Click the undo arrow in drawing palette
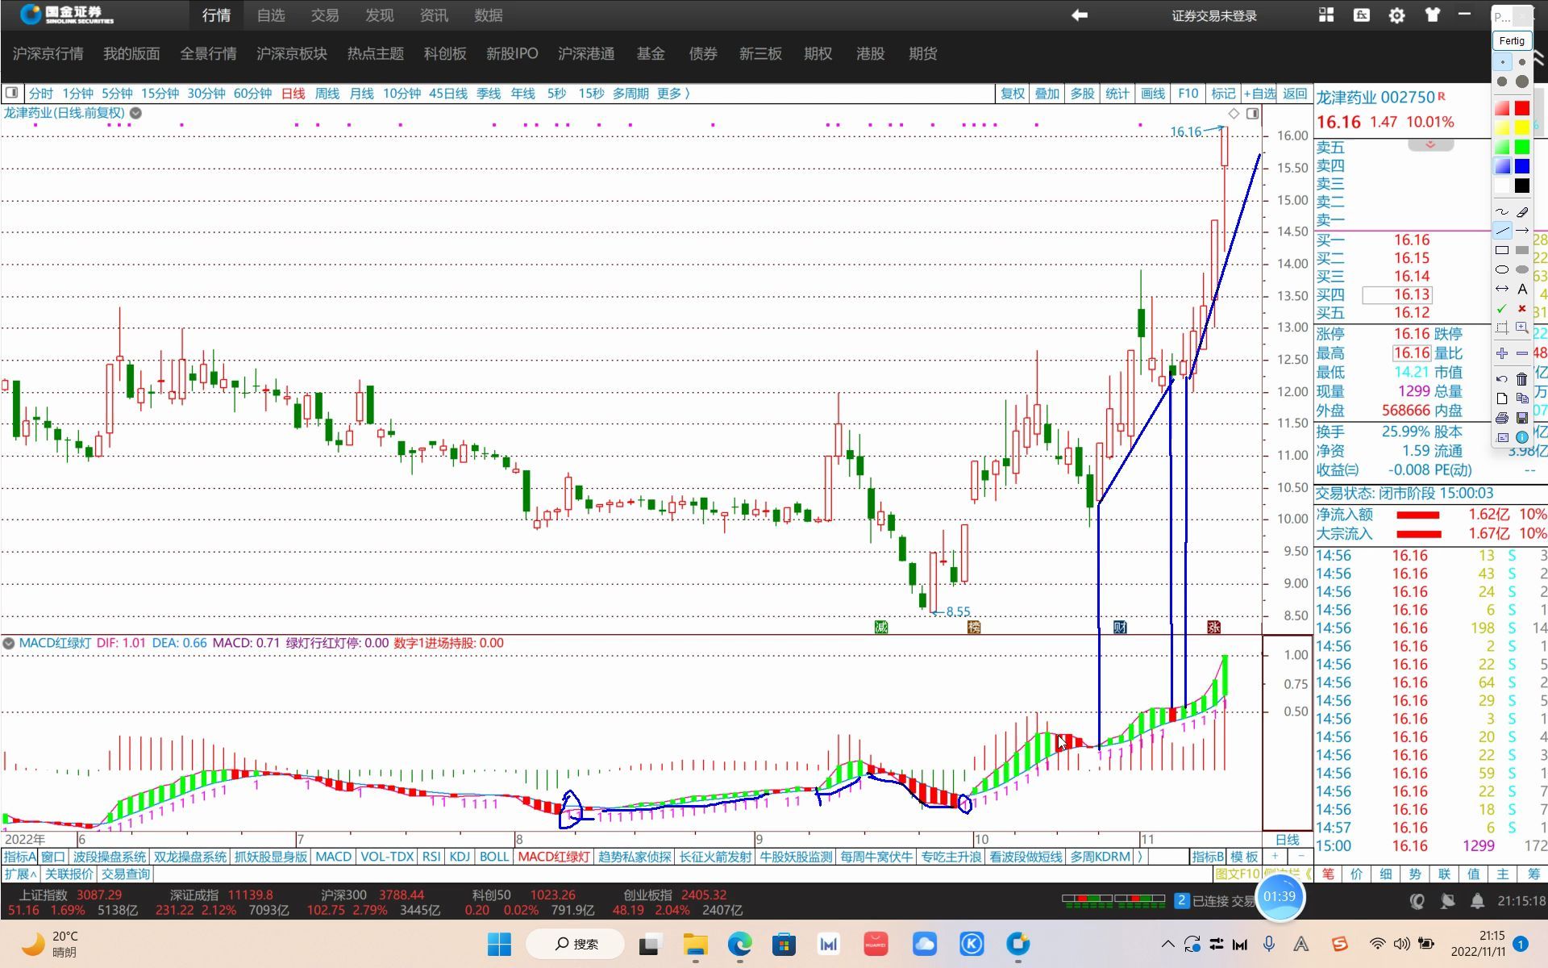Image resolution: width=1548 pixels, height=968 pixels. coord(1501,379)
